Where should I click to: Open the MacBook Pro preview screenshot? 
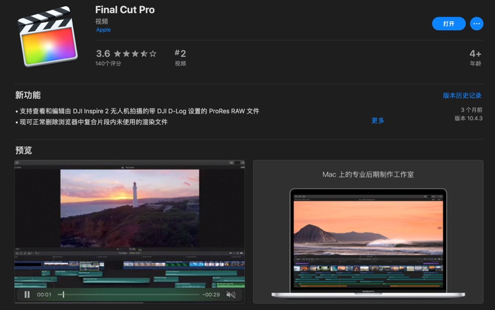point(368,232)
